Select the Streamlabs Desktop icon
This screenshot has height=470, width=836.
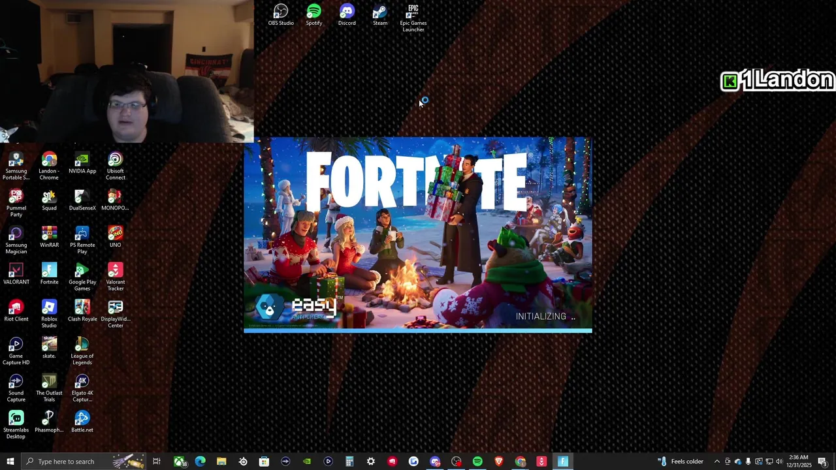tap(16, 426)
